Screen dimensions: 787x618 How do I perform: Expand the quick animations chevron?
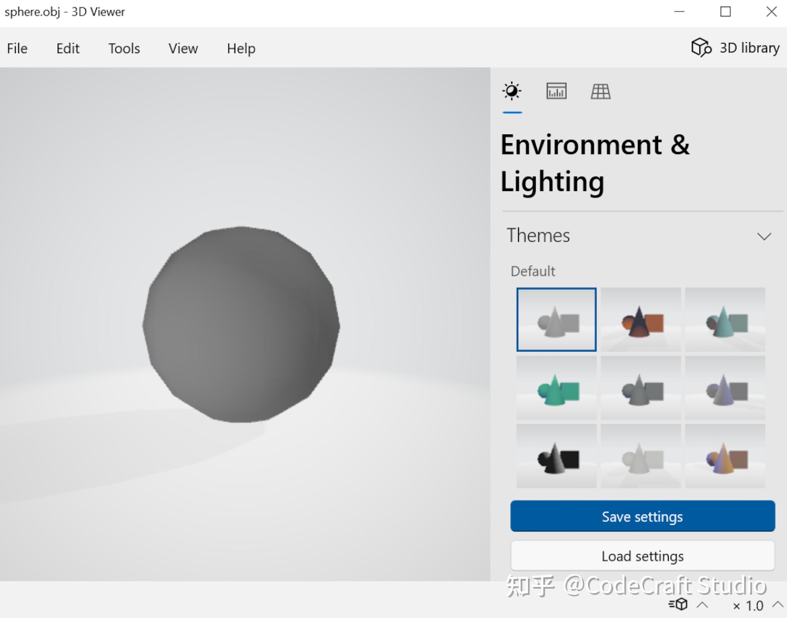(703, 605)
